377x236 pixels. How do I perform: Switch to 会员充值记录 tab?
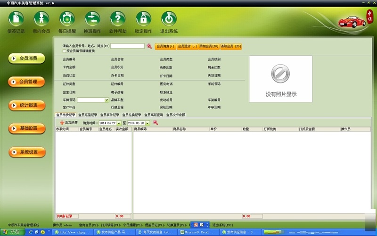click(88, 115)
